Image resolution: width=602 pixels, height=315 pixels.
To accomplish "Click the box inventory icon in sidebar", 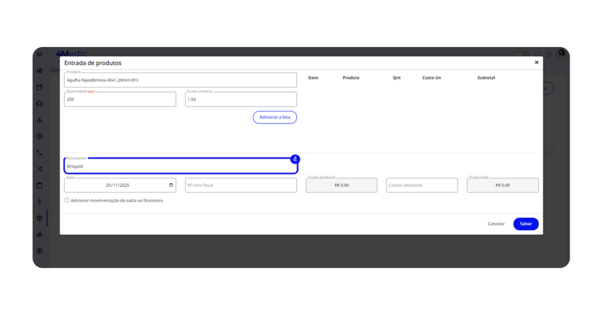I will coord(39,218).
